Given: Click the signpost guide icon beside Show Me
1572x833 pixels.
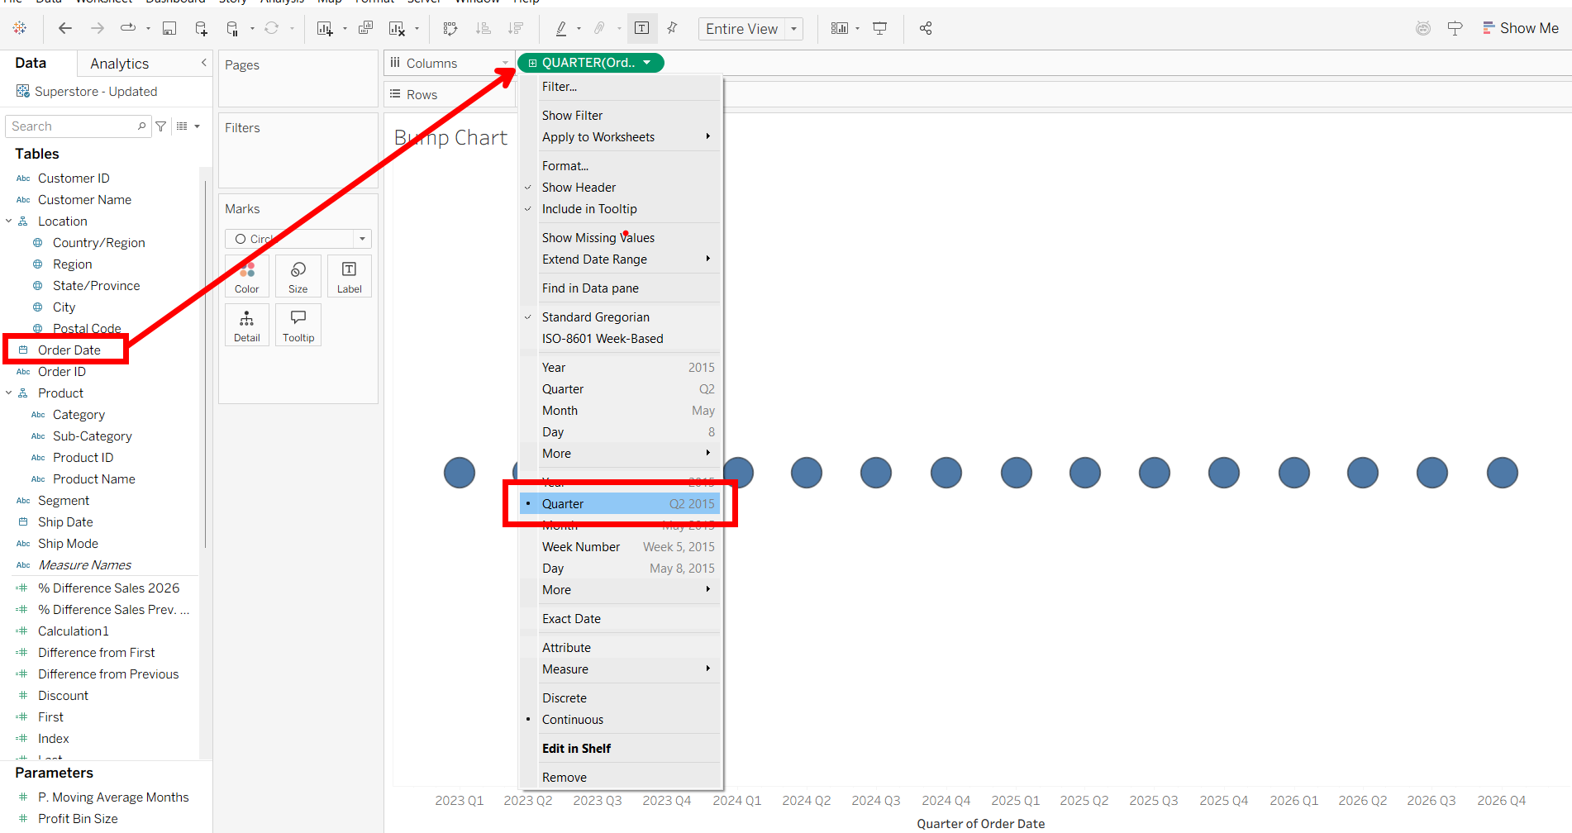Looking at the screenshot, I should (x=1455, y=28).
